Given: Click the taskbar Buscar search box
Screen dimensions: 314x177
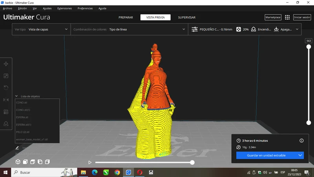Looking at the screenshot, I should pyautogui.click(x=44, y=172).
